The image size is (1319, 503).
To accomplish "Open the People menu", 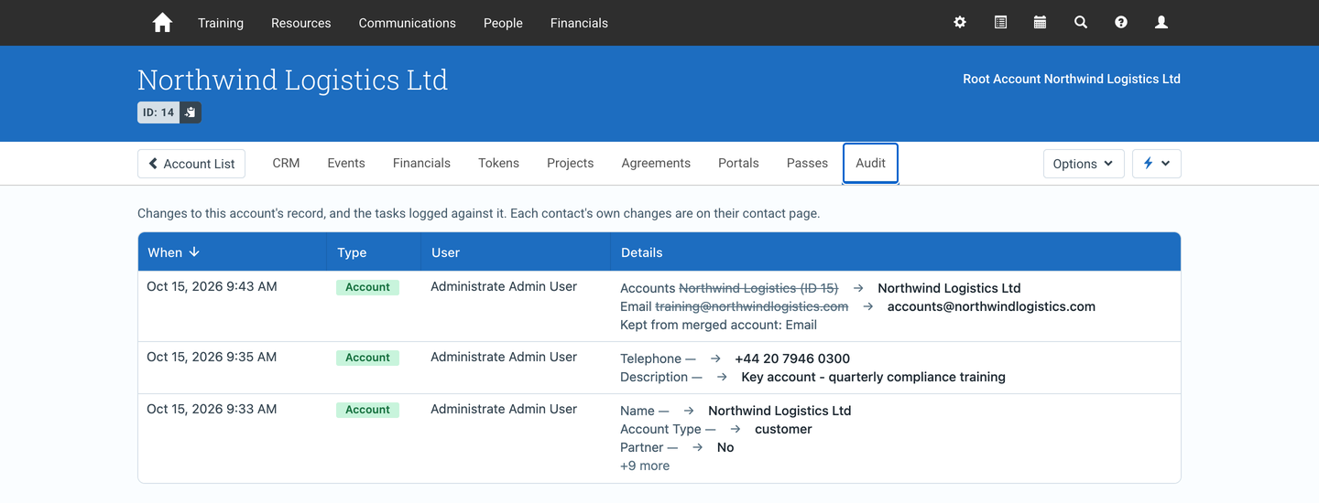I will coord(503,23).
